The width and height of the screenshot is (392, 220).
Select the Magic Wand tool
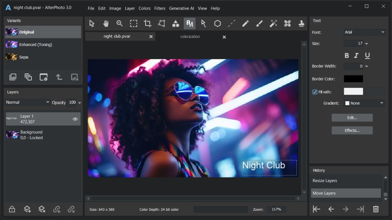click(273, 23)
